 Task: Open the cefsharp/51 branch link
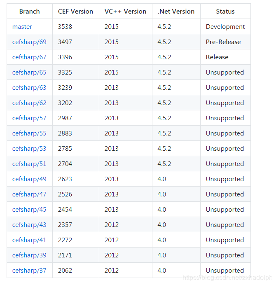tap(29, 164)
